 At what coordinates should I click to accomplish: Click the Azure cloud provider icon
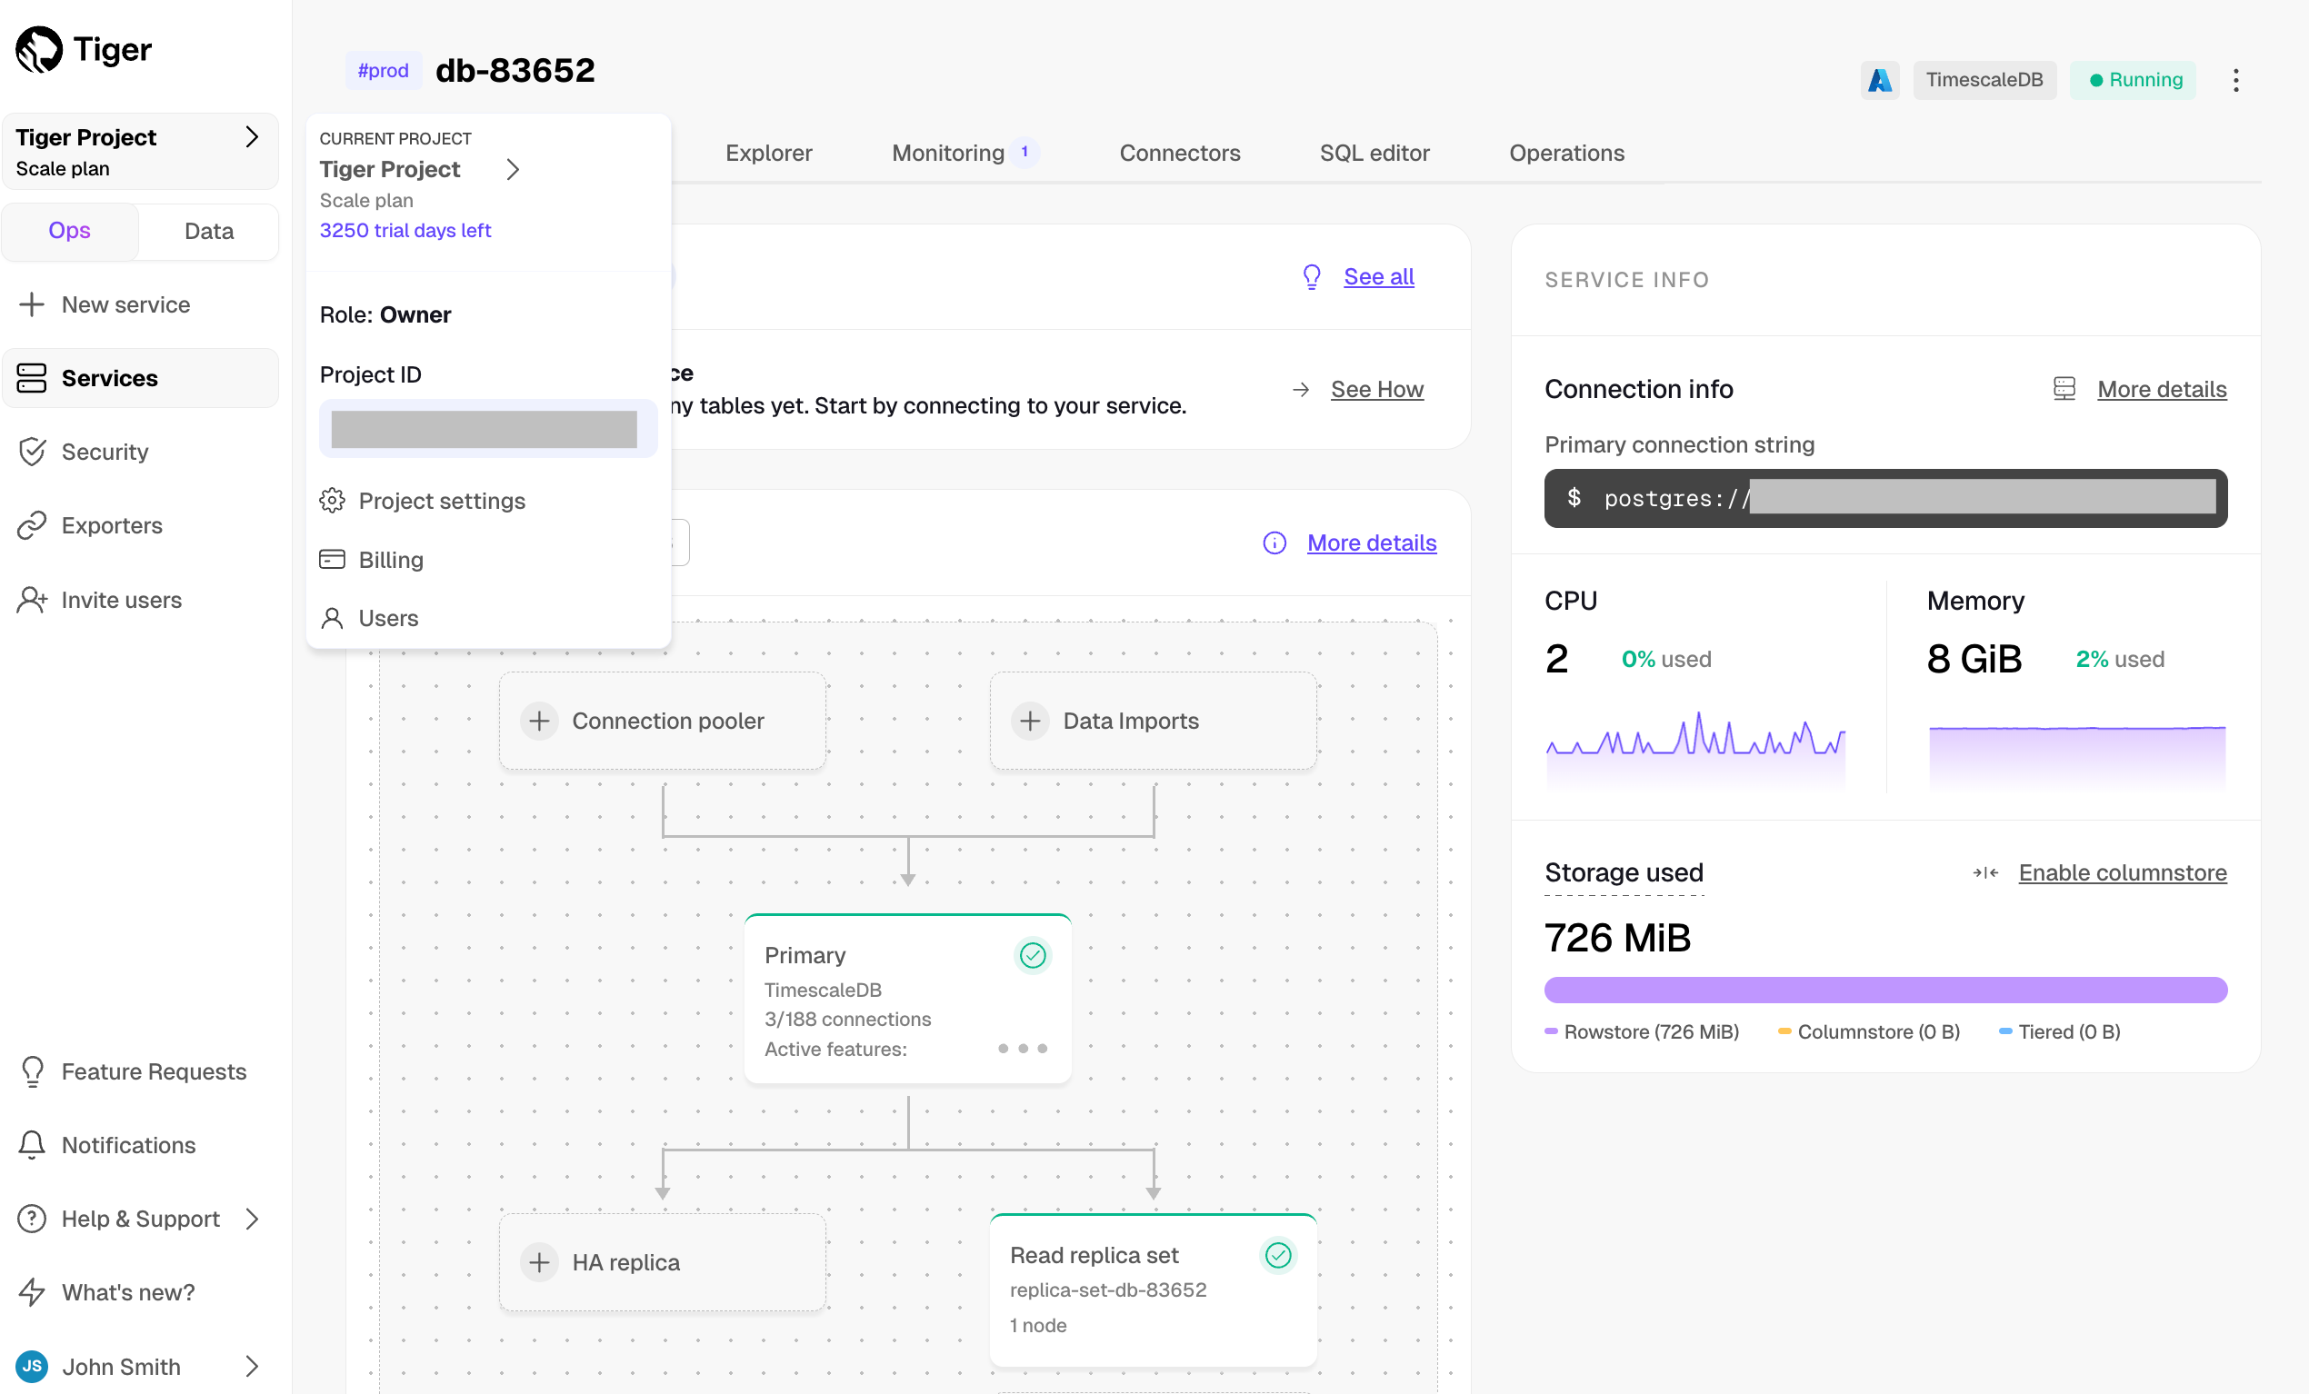tap(1879, 80)
